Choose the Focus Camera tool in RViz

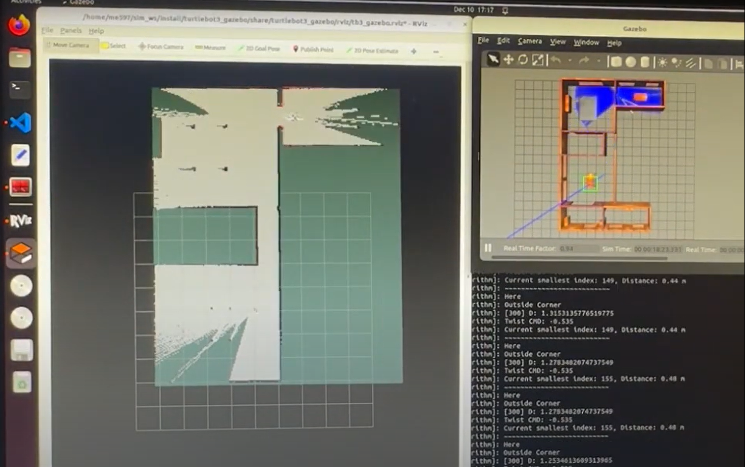click(x=161, y=47)
